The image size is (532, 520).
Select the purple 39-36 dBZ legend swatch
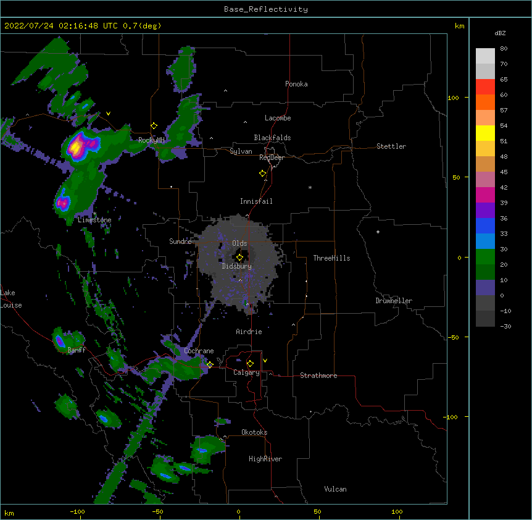(x=485, y=210)
